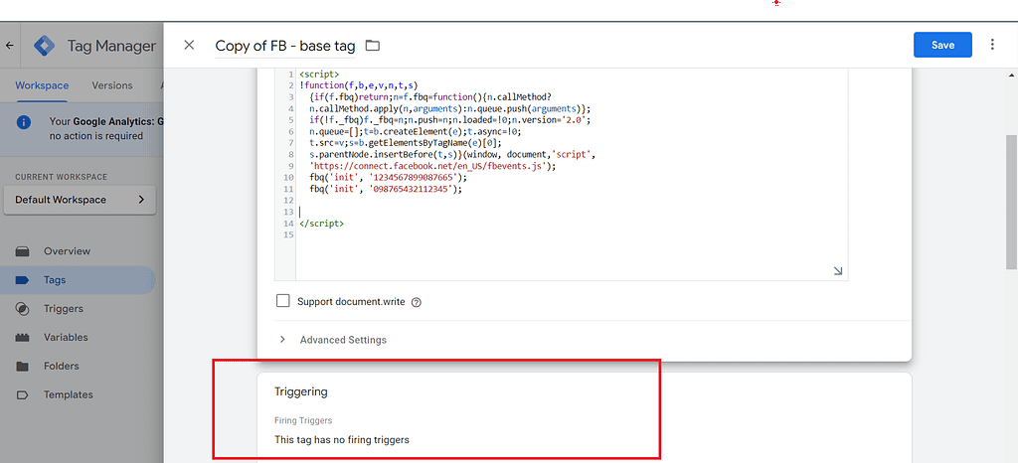Image resolution: width=1018 pixels, height=463 pixels.
Task: Close the tag editor with X
Action: [x=190, y=46]
